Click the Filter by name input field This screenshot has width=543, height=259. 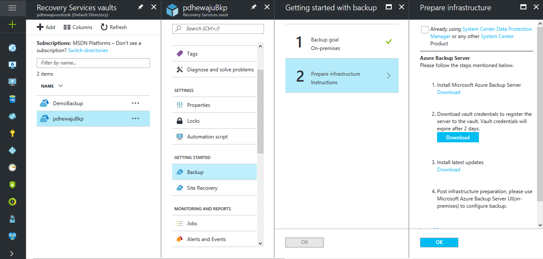pyautogui.click(x=93, y=63)
